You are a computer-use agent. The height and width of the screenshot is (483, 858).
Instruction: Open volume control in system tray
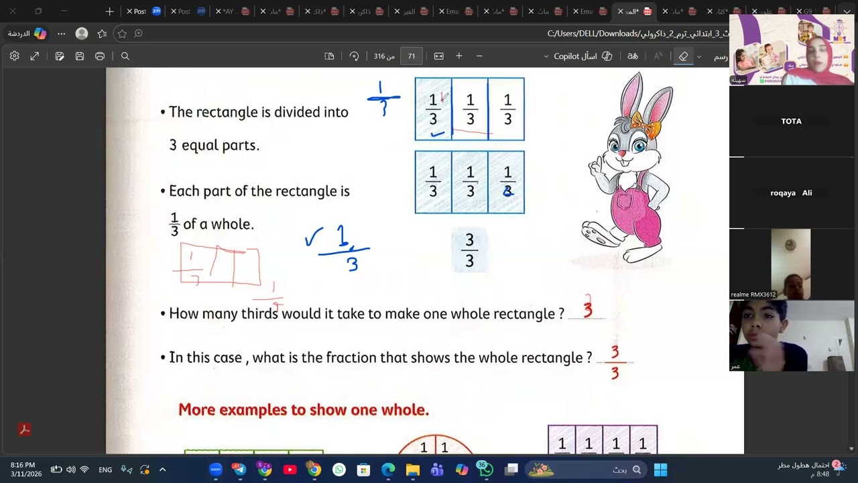click(70, 470)
